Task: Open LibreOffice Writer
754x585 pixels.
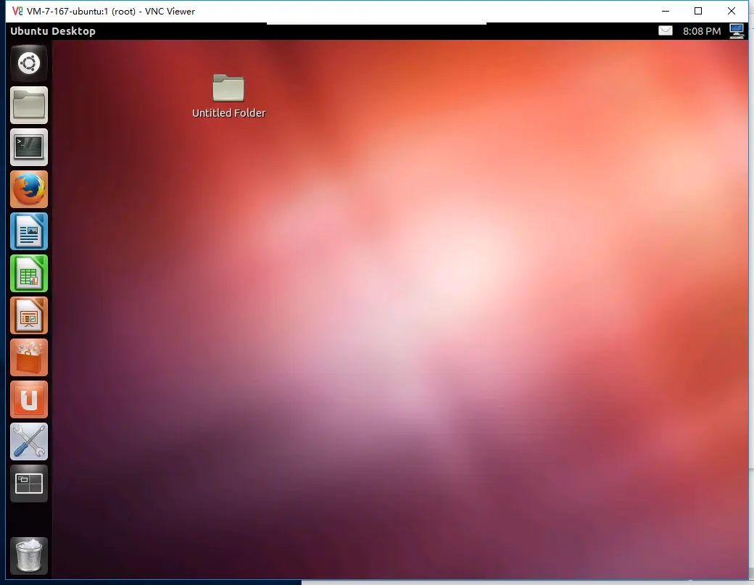Action: pos(29,231)
